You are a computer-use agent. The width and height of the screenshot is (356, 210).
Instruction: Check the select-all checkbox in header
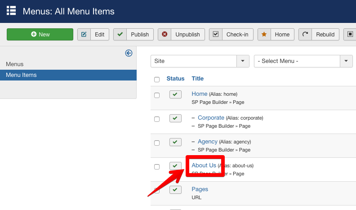click(157, 80)
